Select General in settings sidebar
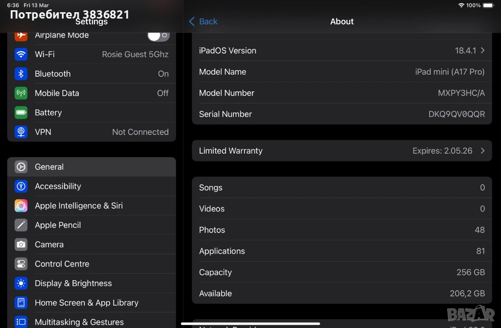Viewport: 501px width, 328px height. pos(91,167)
